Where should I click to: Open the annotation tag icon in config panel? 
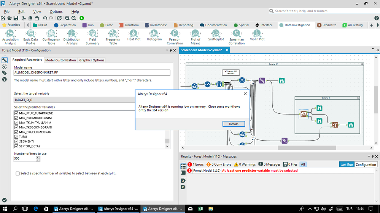tap(4, 73)
